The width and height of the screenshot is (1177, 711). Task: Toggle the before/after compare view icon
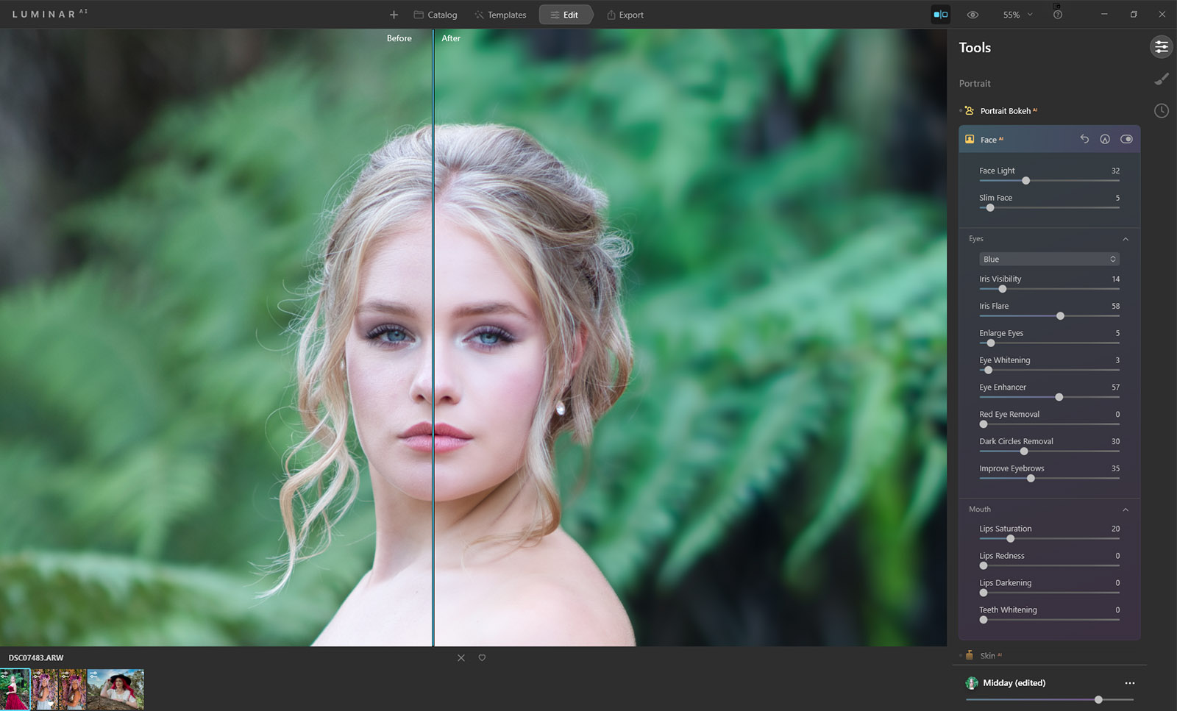940,15
